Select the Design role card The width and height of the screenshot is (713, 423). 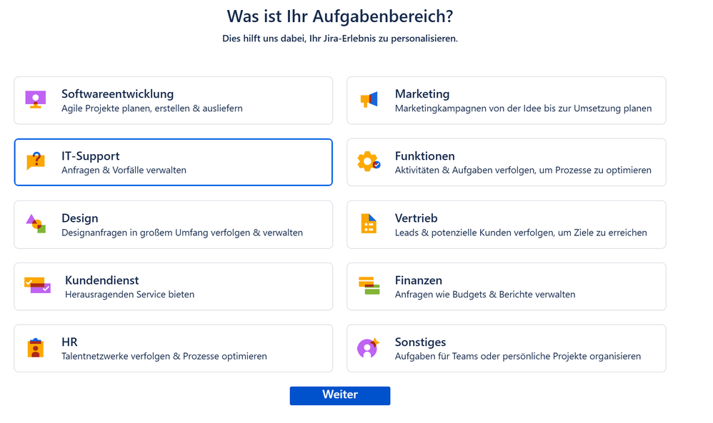tap(173, 224)
